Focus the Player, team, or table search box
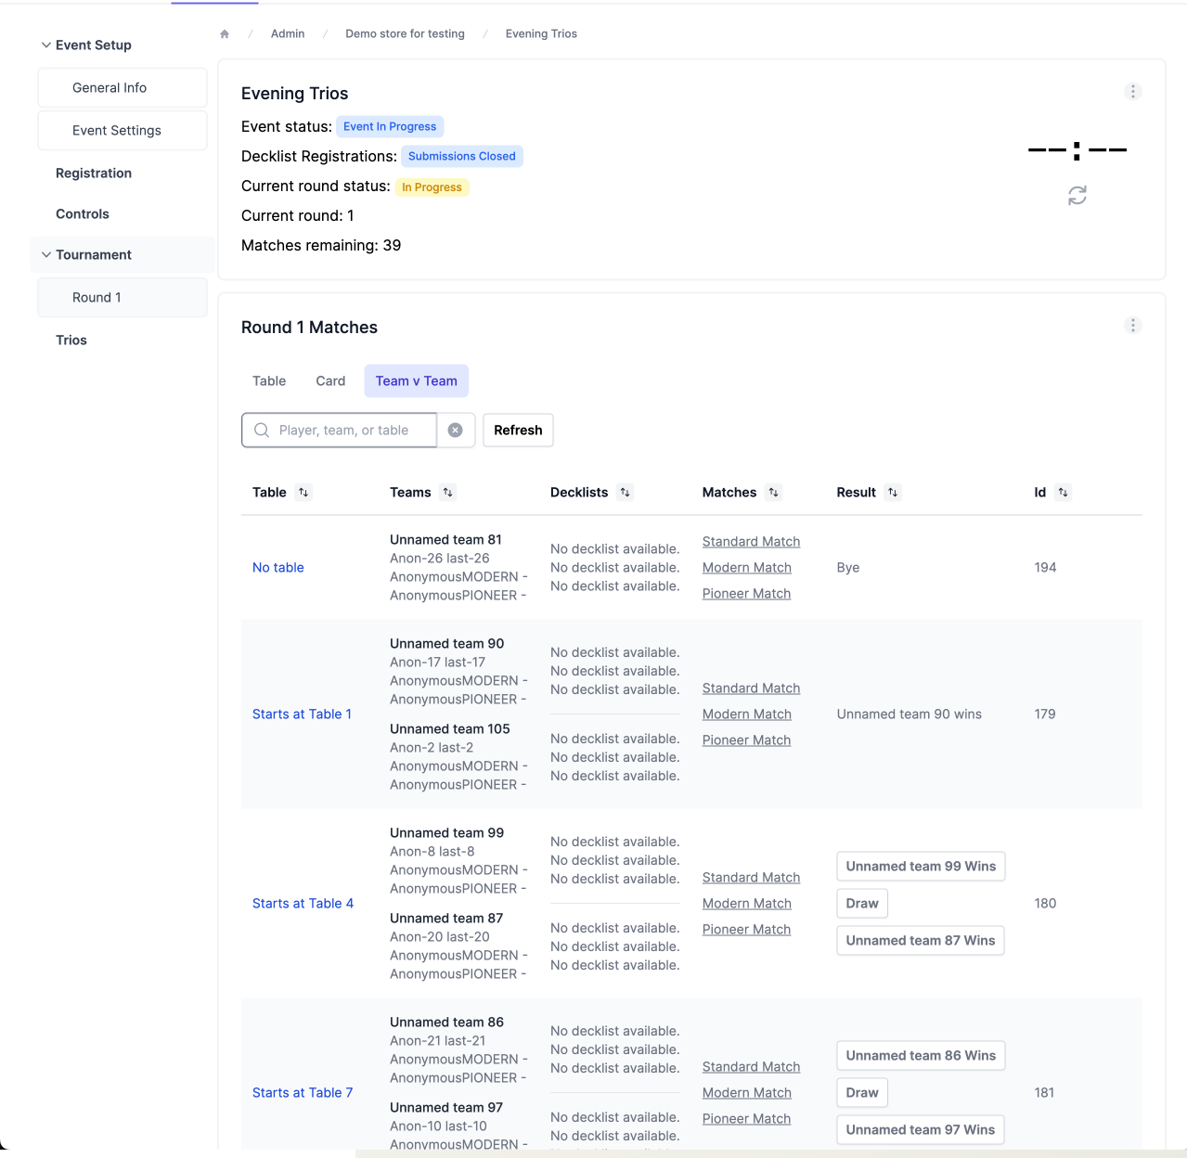This screenshot has height=1158, width=1187. click(340, 431)
